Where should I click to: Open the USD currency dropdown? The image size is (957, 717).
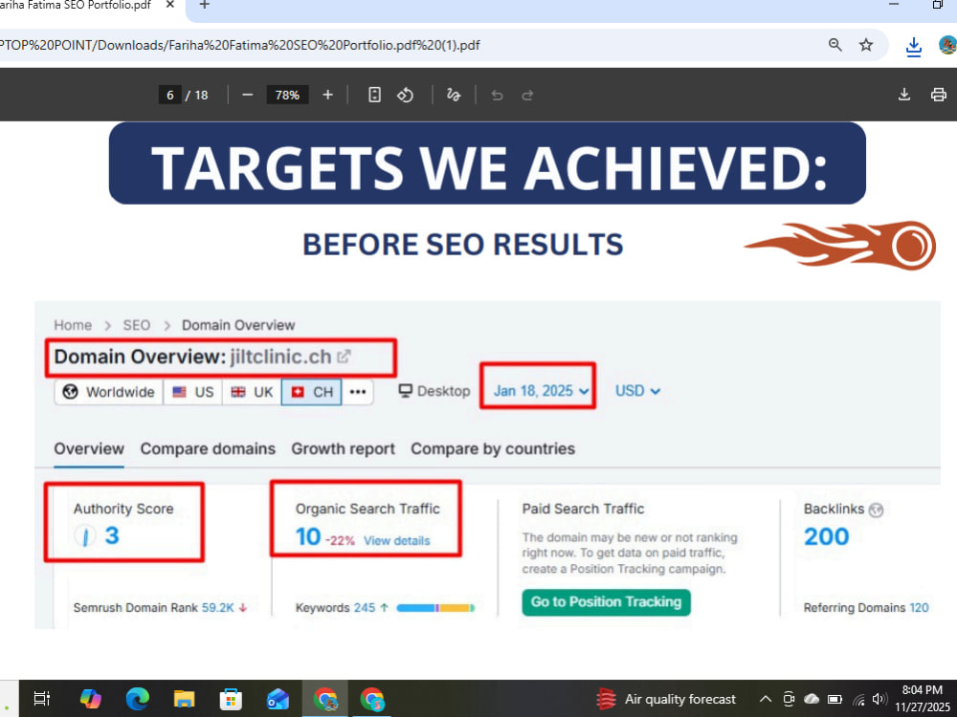tap(637, 391)
